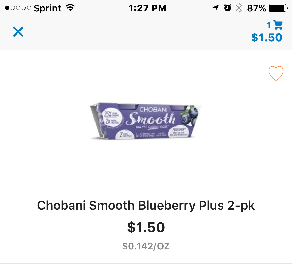Click the battery icon in status bar
The width and height of the screenshot is (292, 267).
[x=278, y=8]
